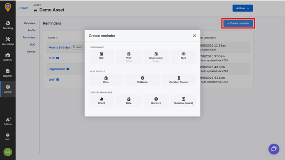The height and width of the screenshot is (160, 285).
Task: Open the Actions dropdown
Action: coord(242,8)
